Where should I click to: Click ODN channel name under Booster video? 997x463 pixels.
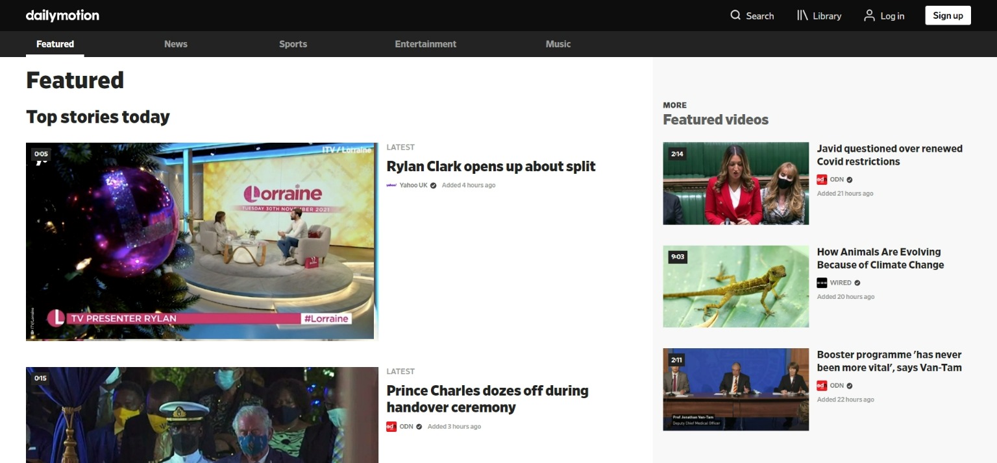point(837,386)
